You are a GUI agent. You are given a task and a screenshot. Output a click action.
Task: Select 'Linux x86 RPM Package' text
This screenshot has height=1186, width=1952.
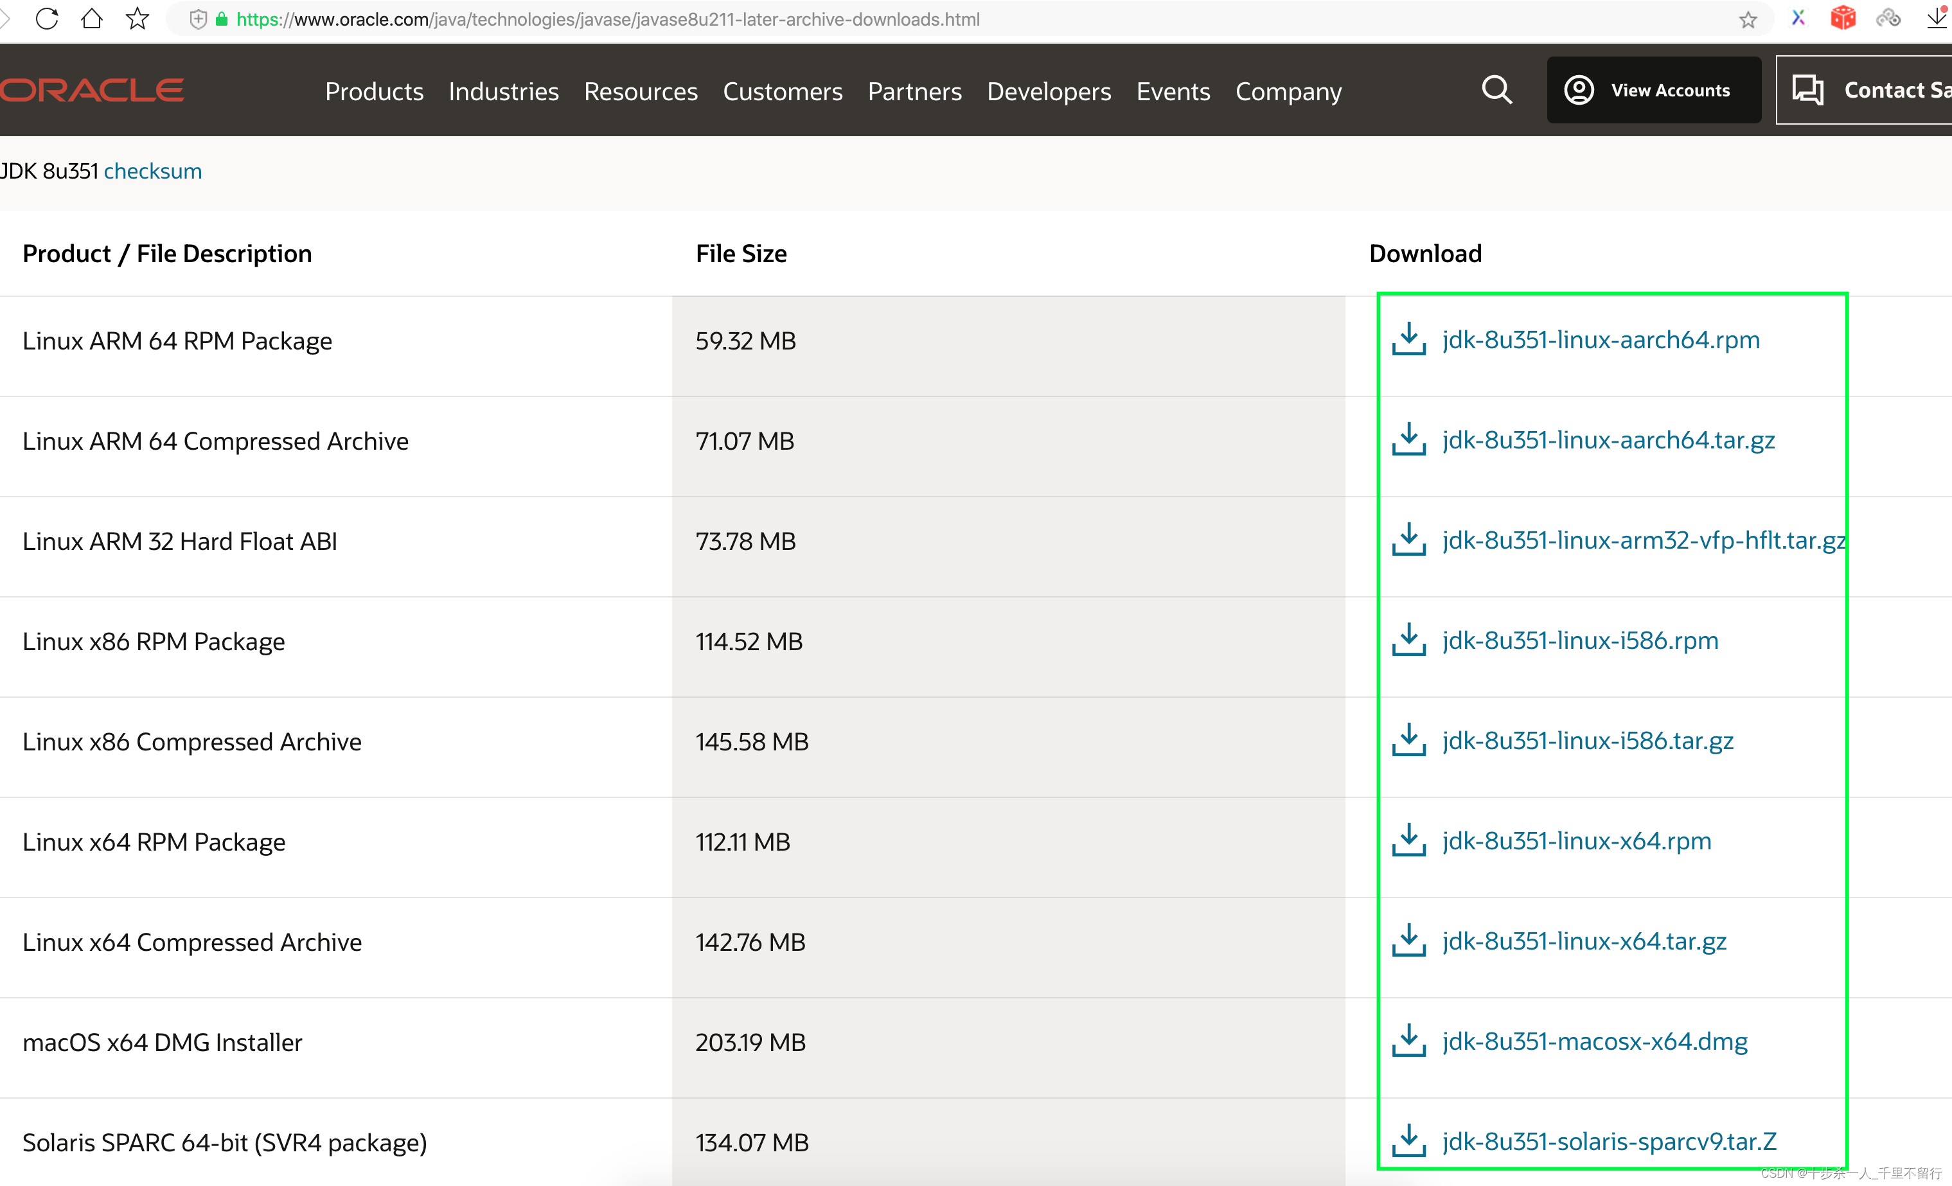153,641
